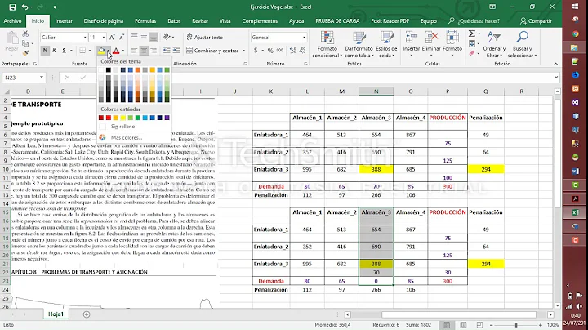Viewport: 588px width, 330px height.
Task: Switch to Page Layout view in status bar
Action: [464, 325]
